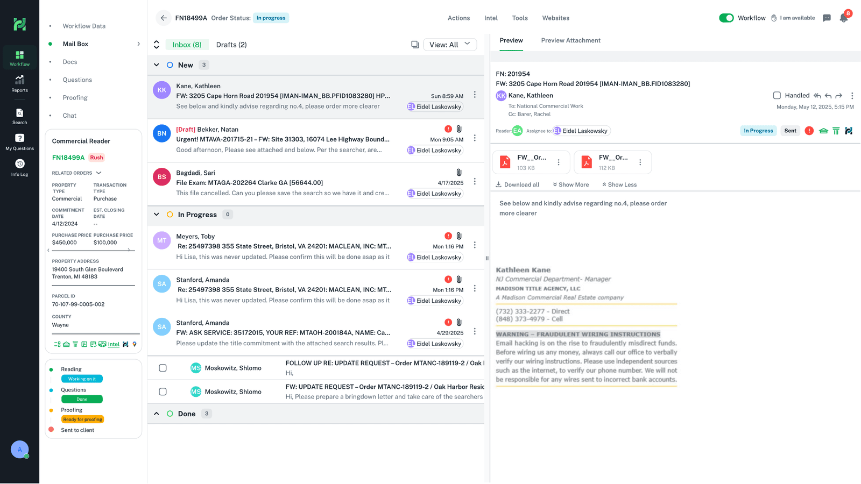Open Proofing in the side menu
Image resolution: width=861 pixels, height=484 pixels.
click(75, 98)
